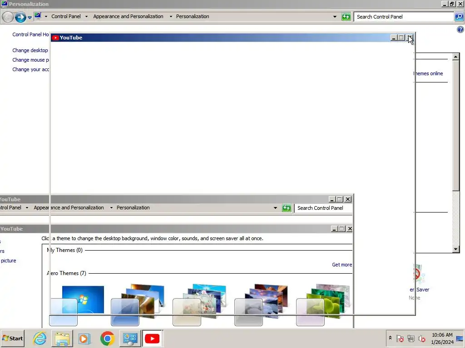Click the blue Forward arrow button
Viewport: 465px width, 348px height.
[x=20, y=17]
